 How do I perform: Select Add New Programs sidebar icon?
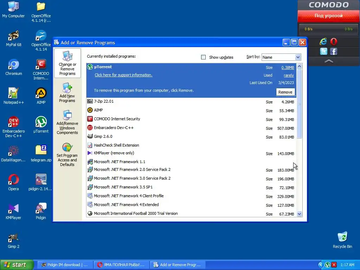click(67, 93)
